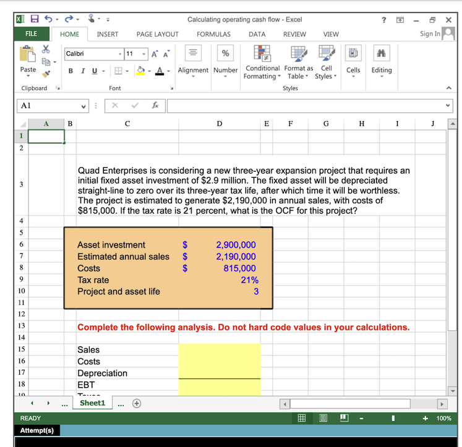
Task: Cancel formula entry with X icon
Action: [115, 106]
